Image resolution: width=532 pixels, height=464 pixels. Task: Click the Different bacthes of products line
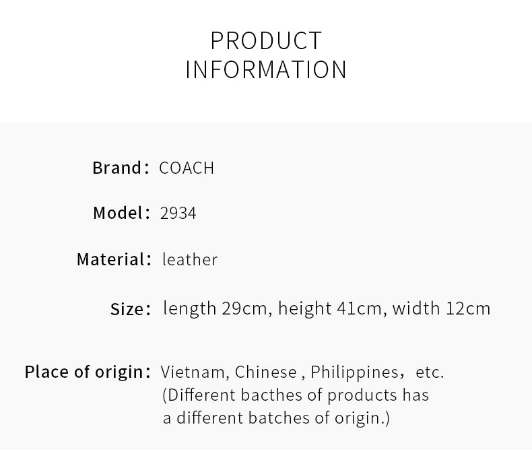tap(296, 395)
